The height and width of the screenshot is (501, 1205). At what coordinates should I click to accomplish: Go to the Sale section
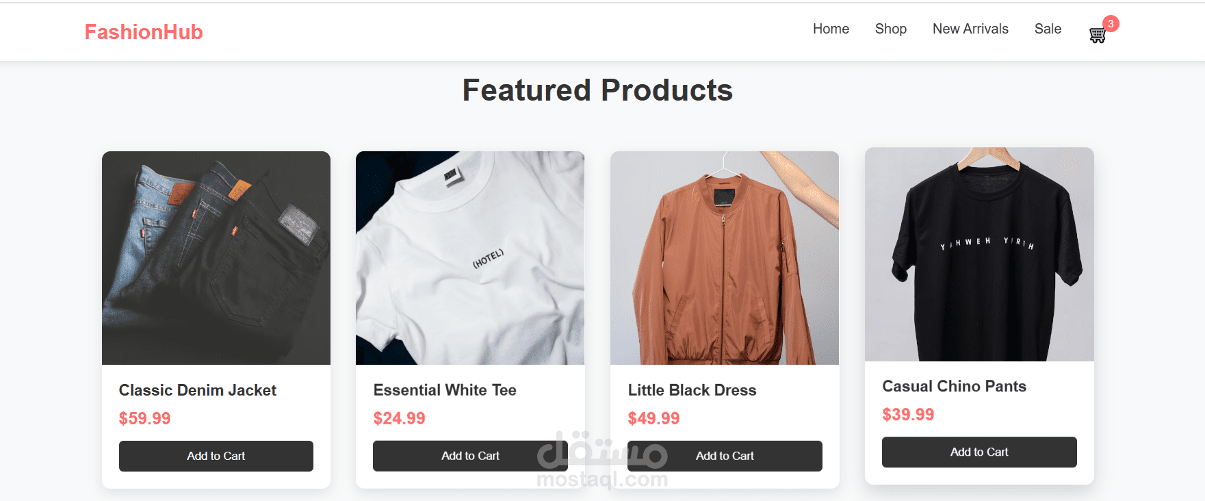click(x=1047, y=29)
